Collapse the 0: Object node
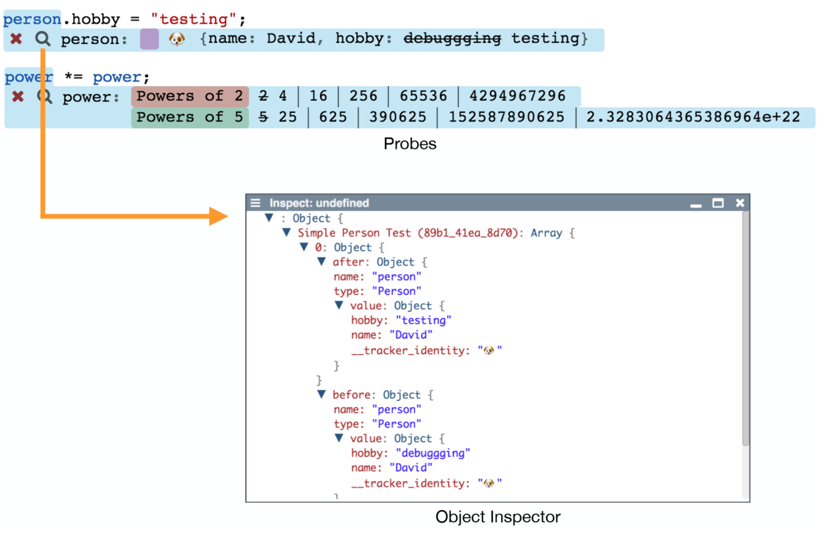This screenshot has height=534, width=828. click(304, 247)
